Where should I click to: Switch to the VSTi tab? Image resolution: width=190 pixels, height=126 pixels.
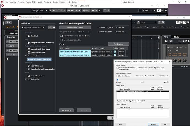(166, 37)
